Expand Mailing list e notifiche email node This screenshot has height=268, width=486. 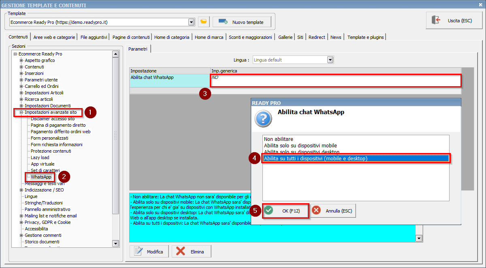coord(21,216)
